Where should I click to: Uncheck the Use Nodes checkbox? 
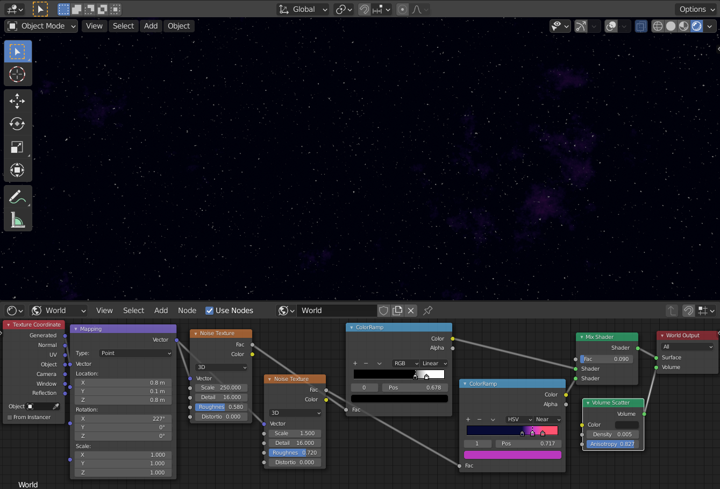[209, 310]
